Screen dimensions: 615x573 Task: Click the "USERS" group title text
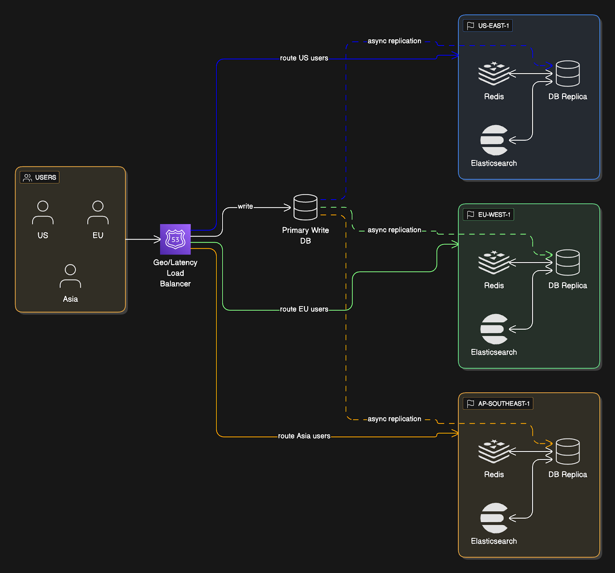coord(46,177)
